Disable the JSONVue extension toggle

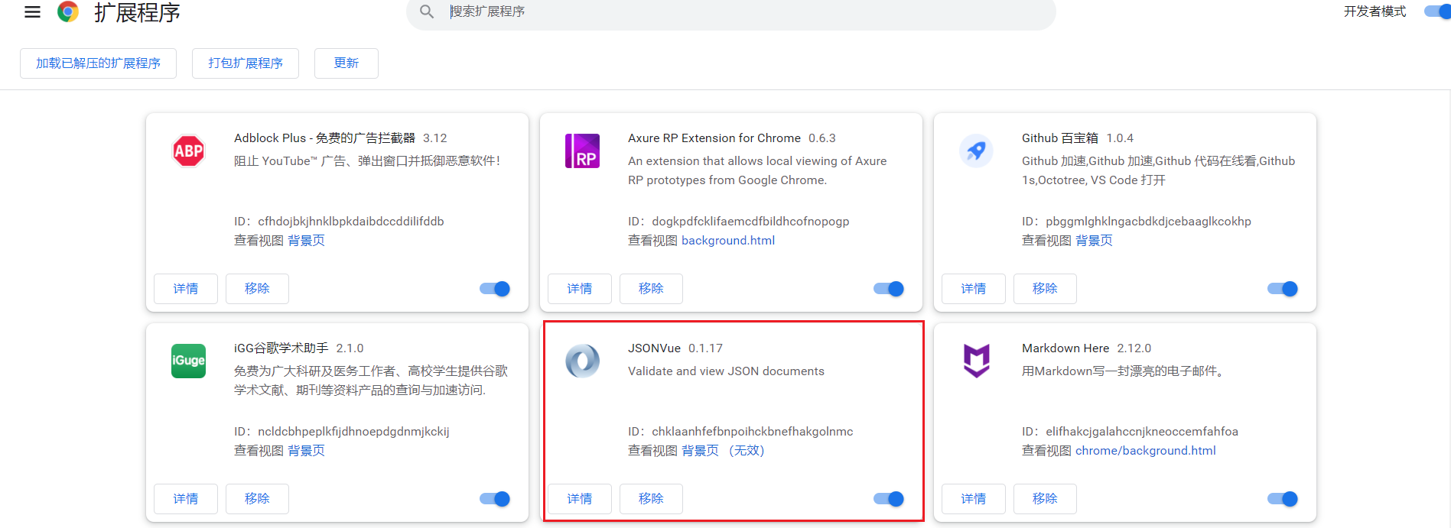click(889, 499)
